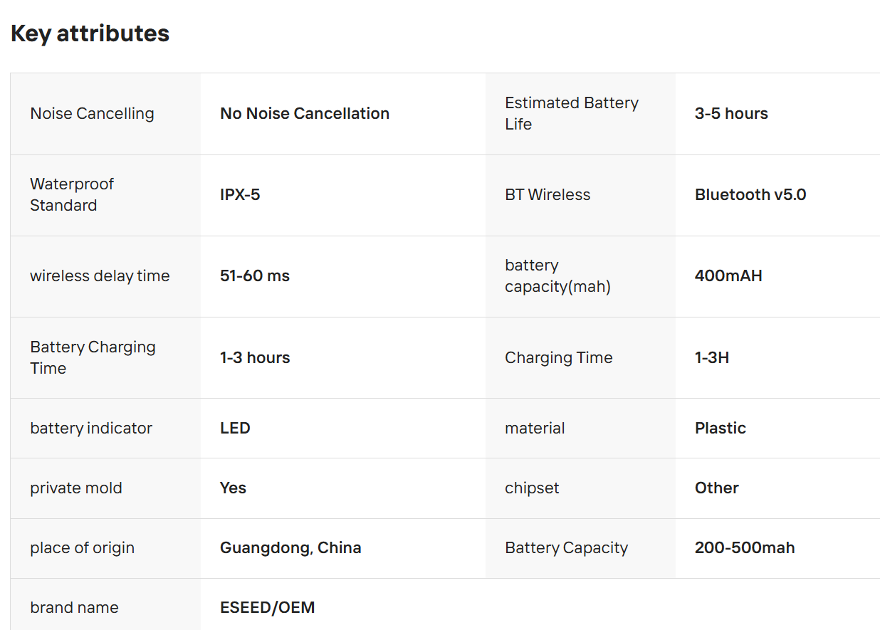Click the "Key attributes" heading

[x=90, y=33]
